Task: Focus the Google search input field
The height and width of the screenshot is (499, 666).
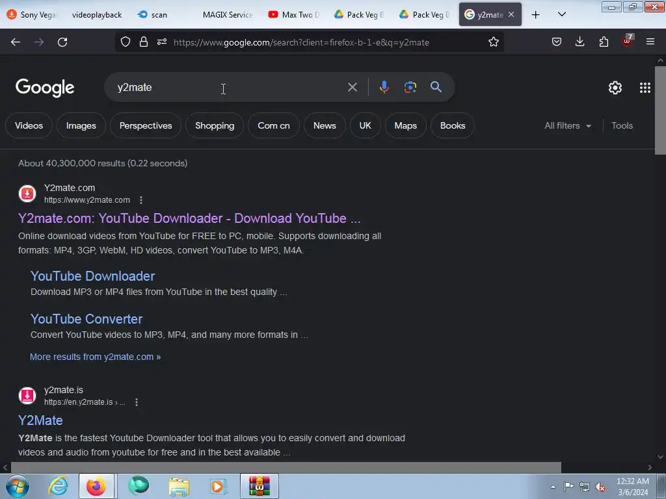Action: tap(230, 87)
